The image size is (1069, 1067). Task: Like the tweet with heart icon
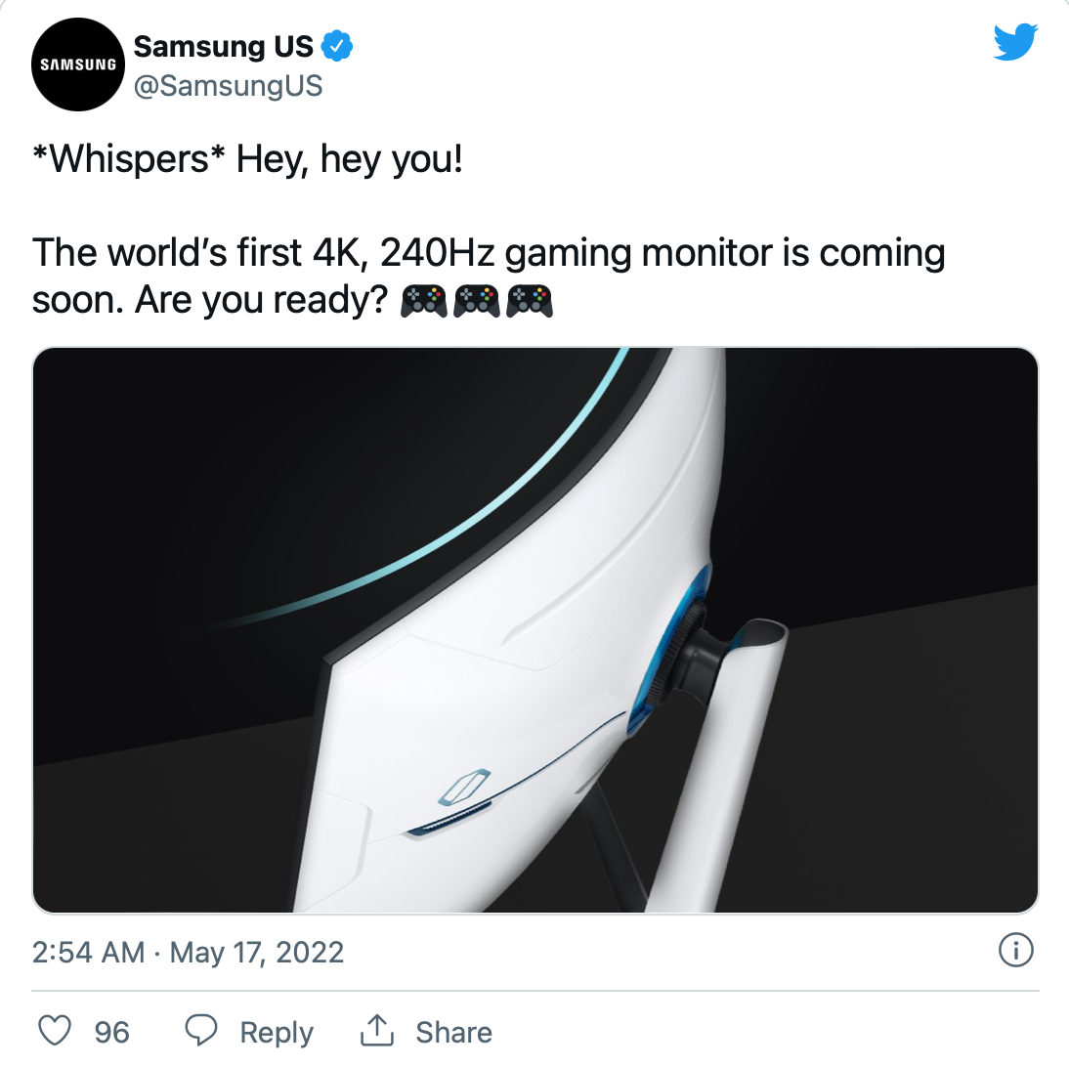coord(55,1031)
